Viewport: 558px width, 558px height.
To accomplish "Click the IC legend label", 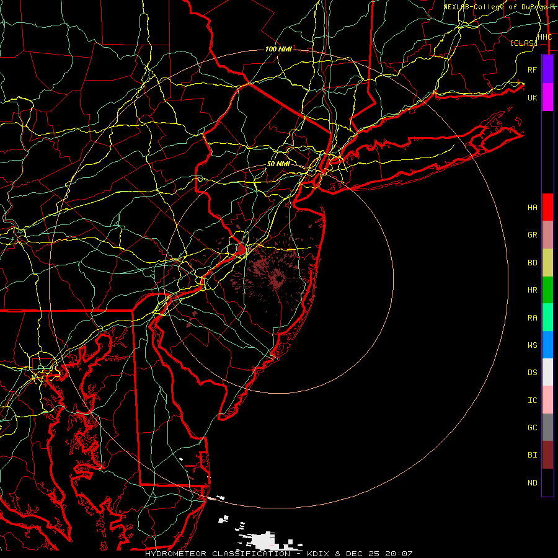I will [x=532, y=401].
